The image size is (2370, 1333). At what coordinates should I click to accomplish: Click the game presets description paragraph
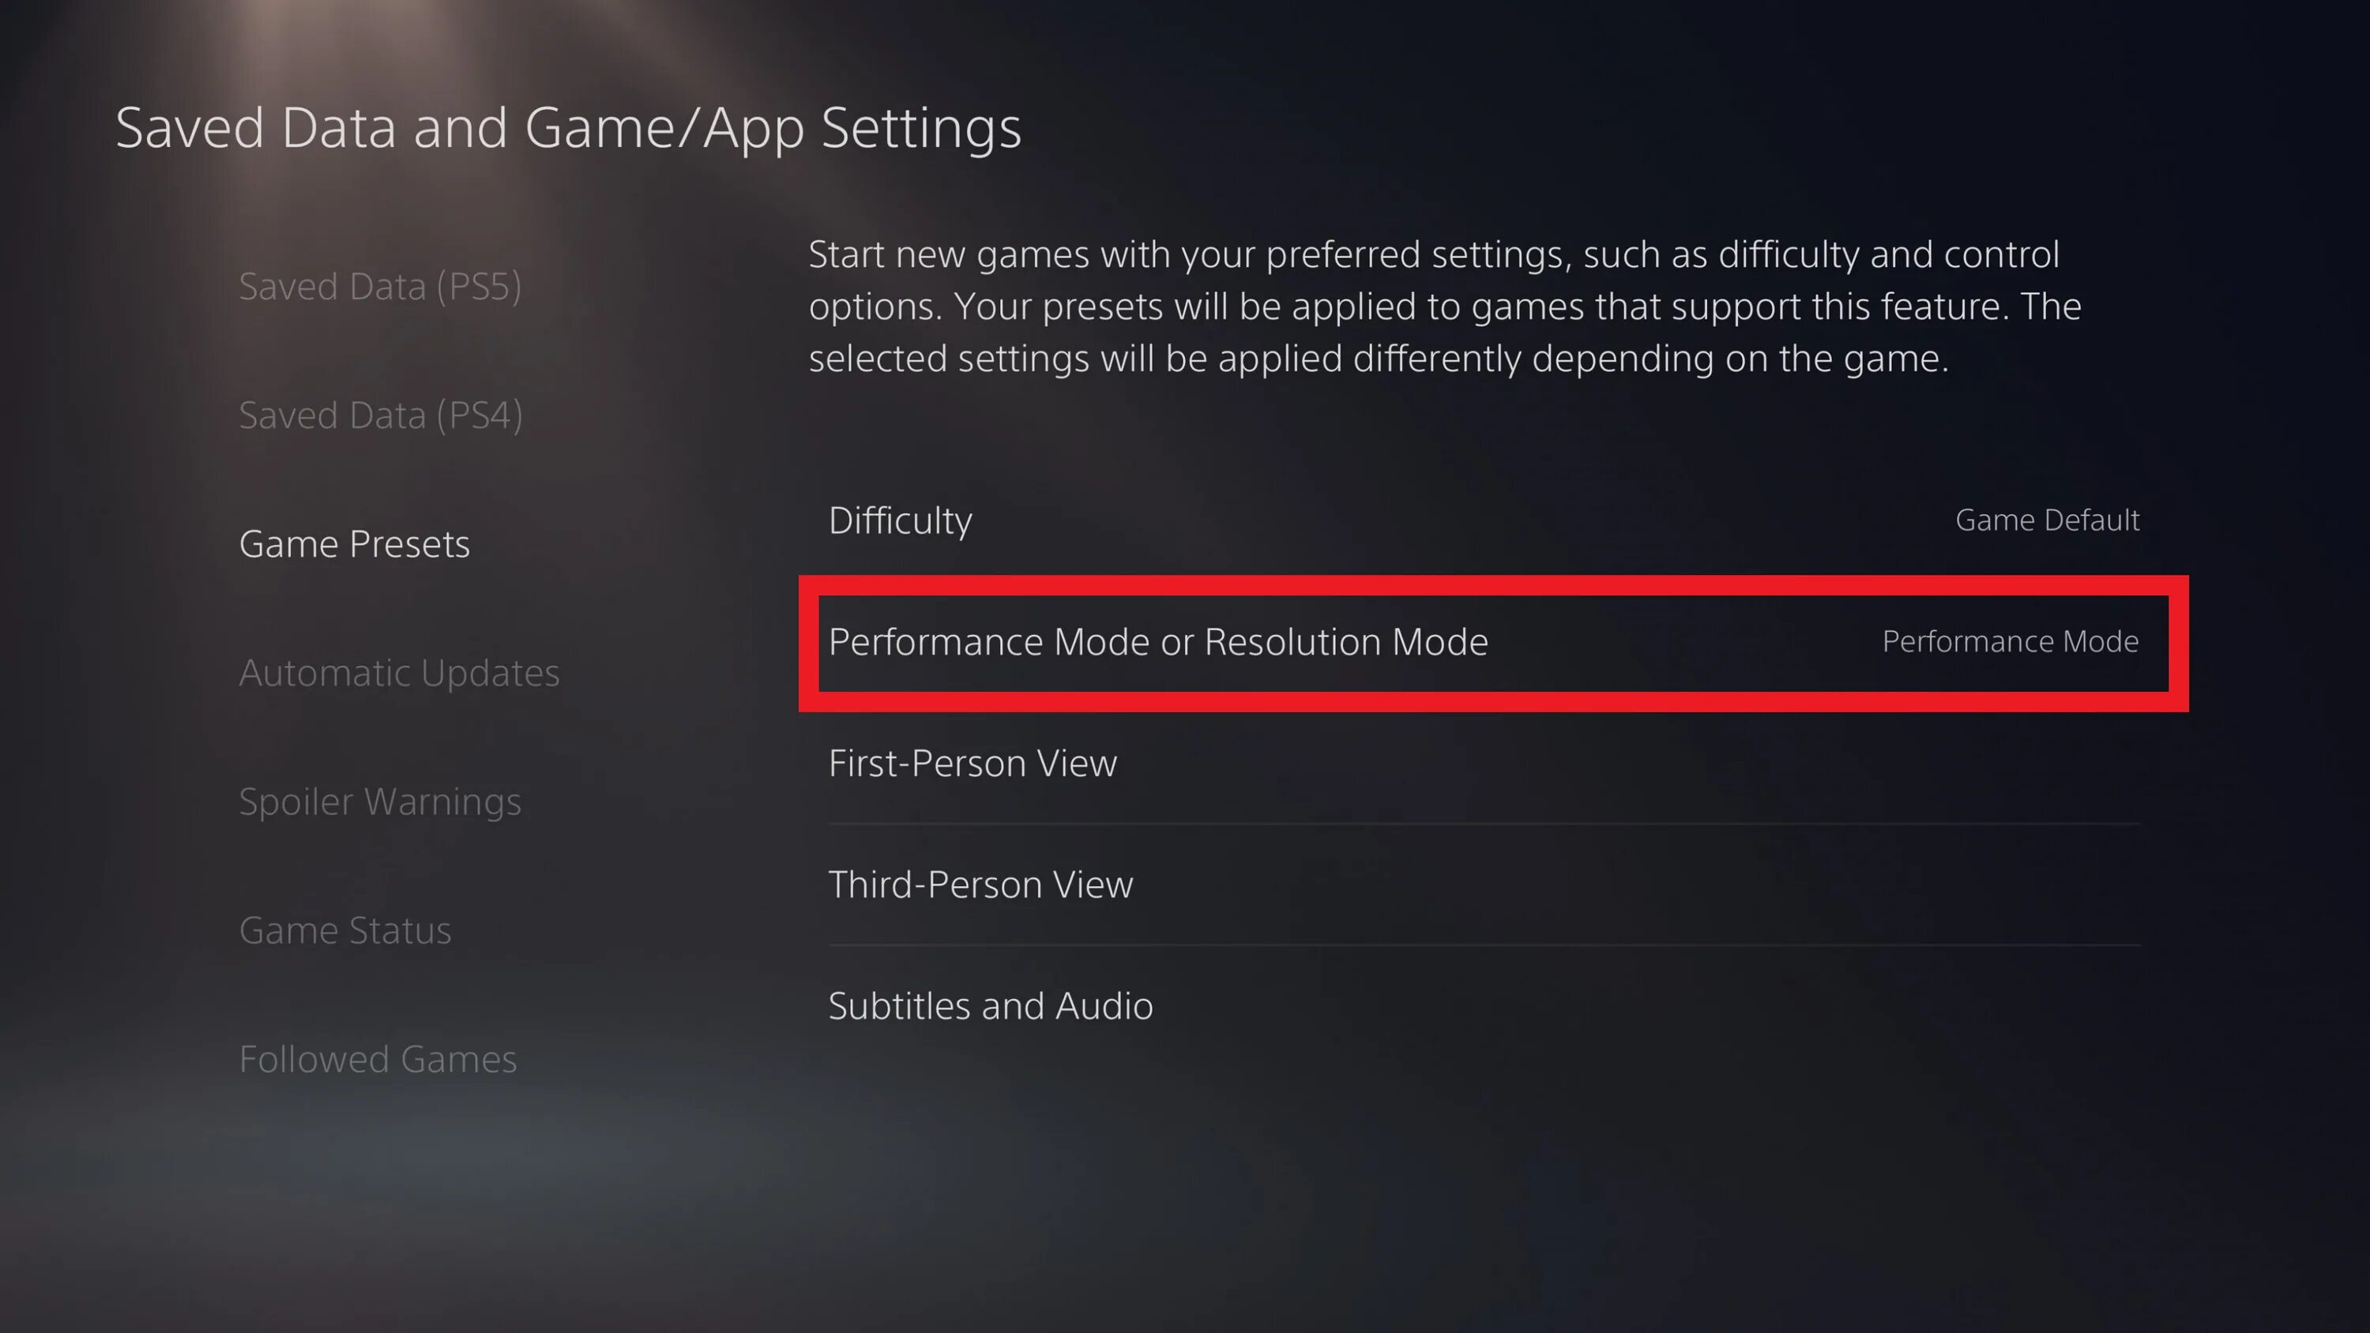(x=1444, y=306)
